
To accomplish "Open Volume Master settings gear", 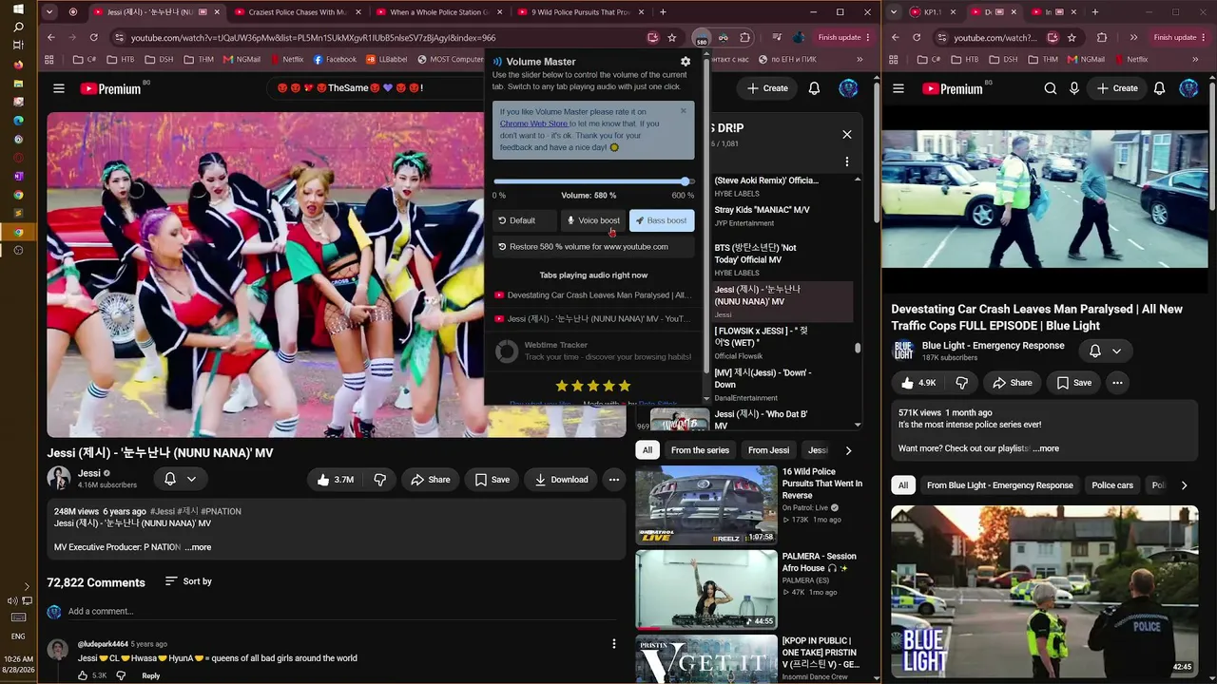I will tap(686, 62).
